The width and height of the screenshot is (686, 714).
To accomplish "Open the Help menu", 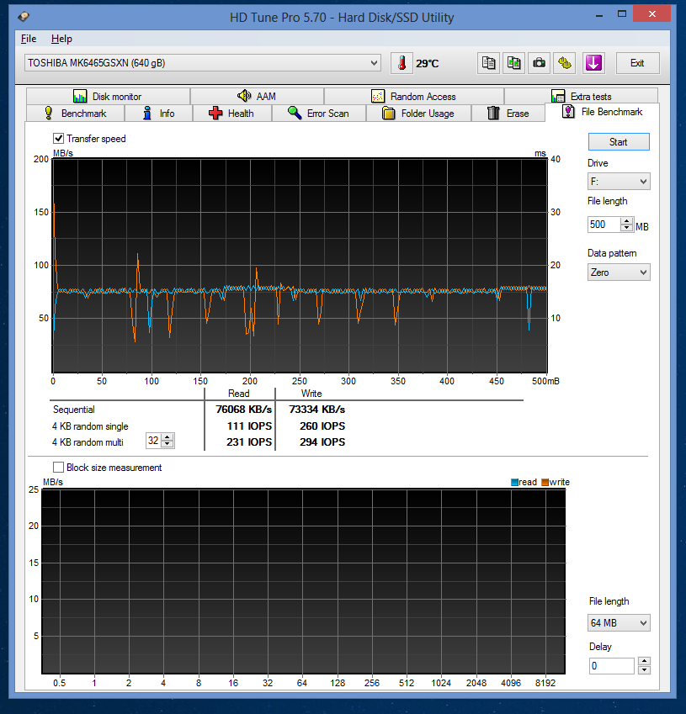I will click(61, 39).
